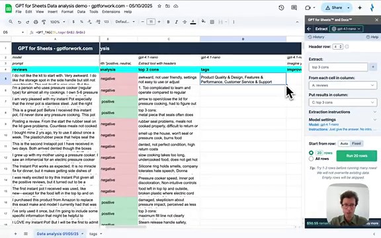Image resolution: width=381 pixels, height=238 pixels.
Task: Check cloud save status icon
Action: (176, 6)
